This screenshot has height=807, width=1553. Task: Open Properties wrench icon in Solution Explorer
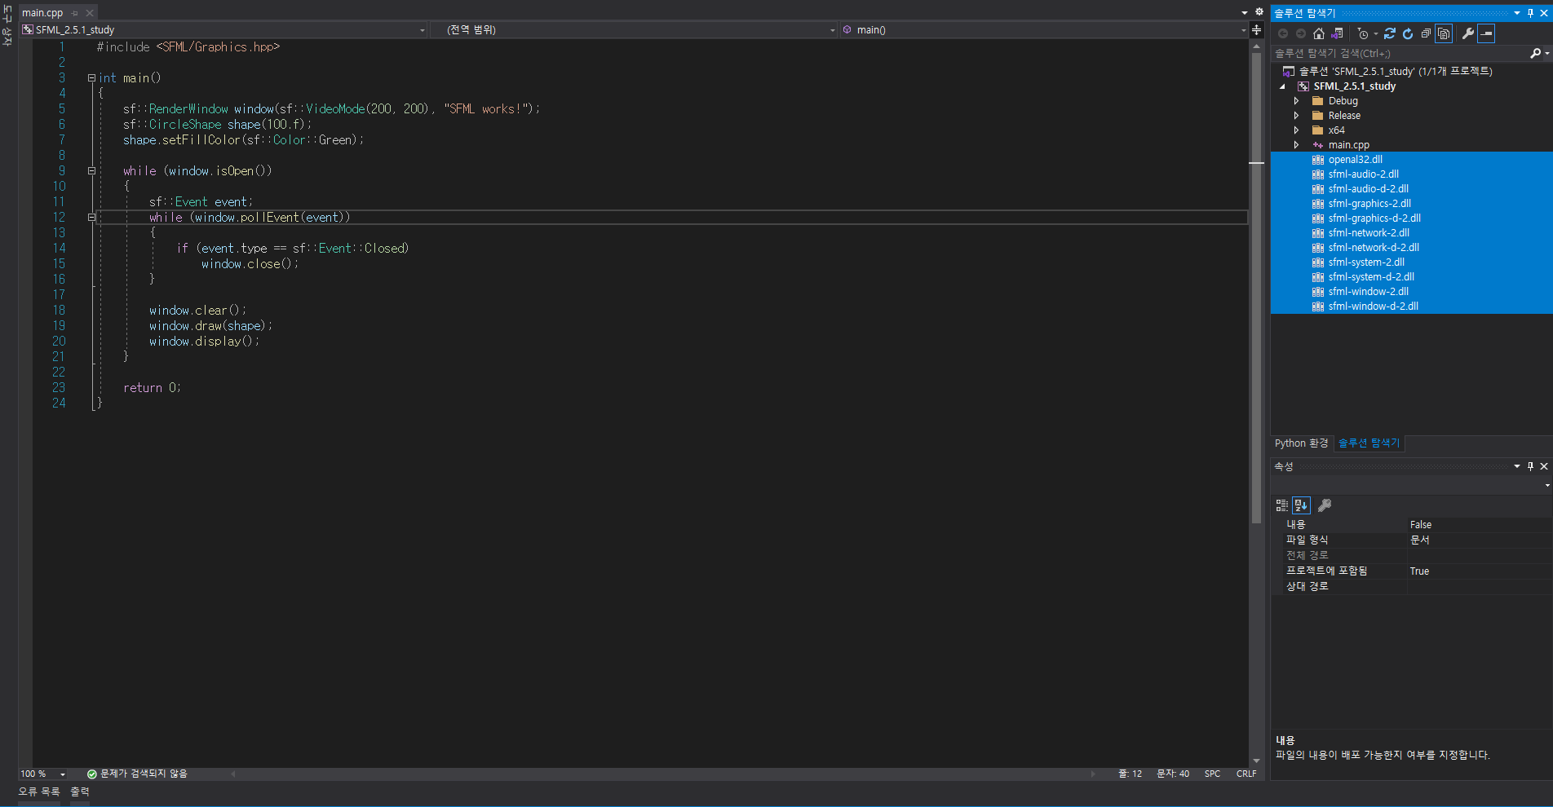click(1468, 33)
